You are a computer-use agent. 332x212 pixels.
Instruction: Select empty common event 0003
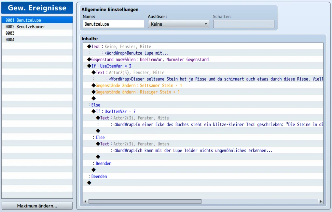tap(37, 33)
